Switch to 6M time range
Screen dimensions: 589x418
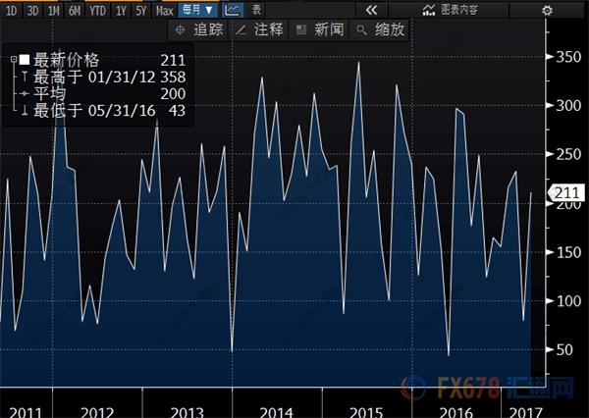click(75, 11)
